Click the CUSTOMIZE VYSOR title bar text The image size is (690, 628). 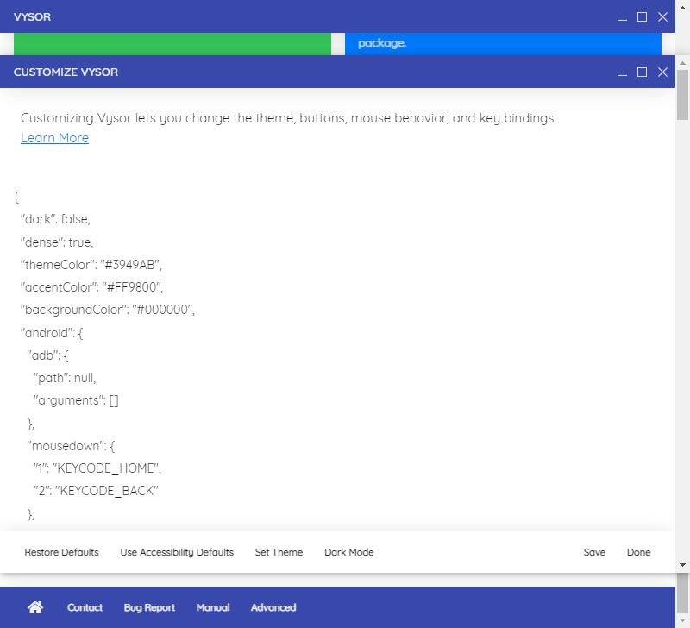coord(66,72)
